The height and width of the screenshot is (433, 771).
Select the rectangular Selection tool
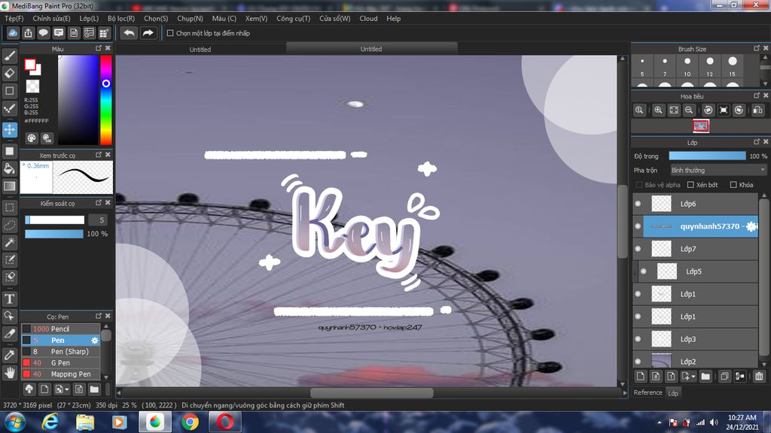tap(9, 207)
